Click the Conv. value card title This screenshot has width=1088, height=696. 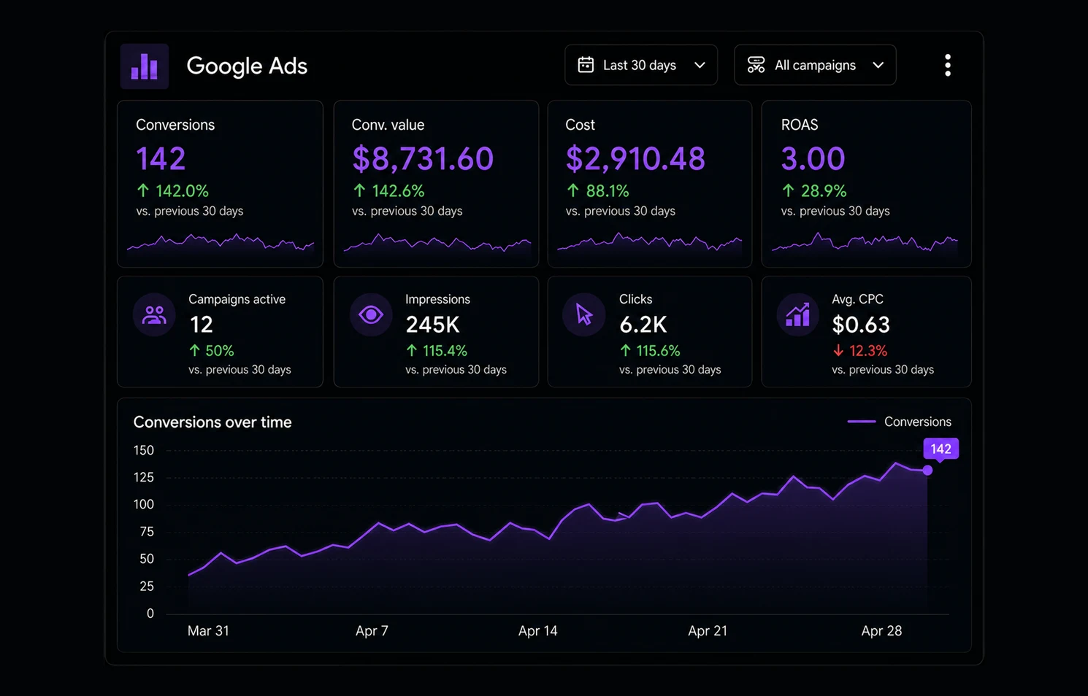pyautogui.click(x=388, y=125)
